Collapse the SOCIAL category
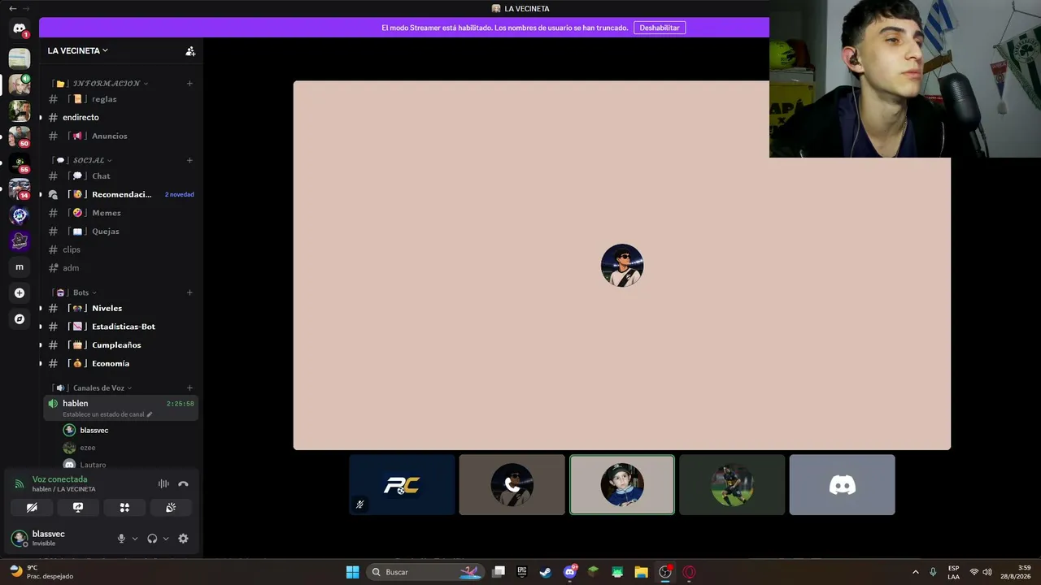The image size is (1041, 585). pos(84,160)
